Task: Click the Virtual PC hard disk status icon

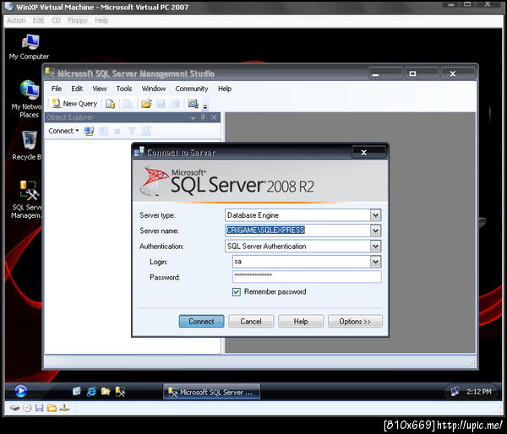Action: click(14, 408)
